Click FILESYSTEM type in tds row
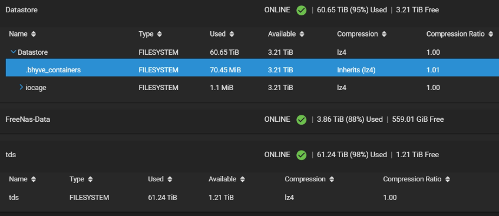This screenshot has width=499, height=216. pyautogui.click(x=89, y=198)
